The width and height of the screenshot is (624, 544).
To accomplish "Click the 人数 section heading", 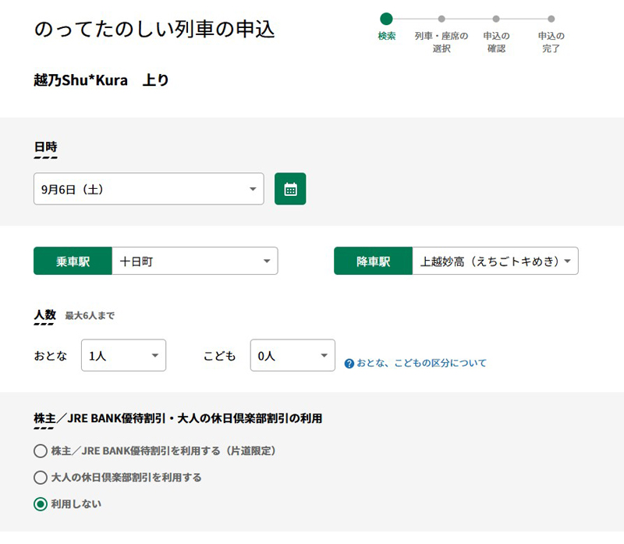I will [45, 315].
